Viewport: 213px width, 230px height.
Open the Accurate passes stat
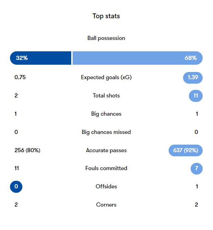coord(106,150)
